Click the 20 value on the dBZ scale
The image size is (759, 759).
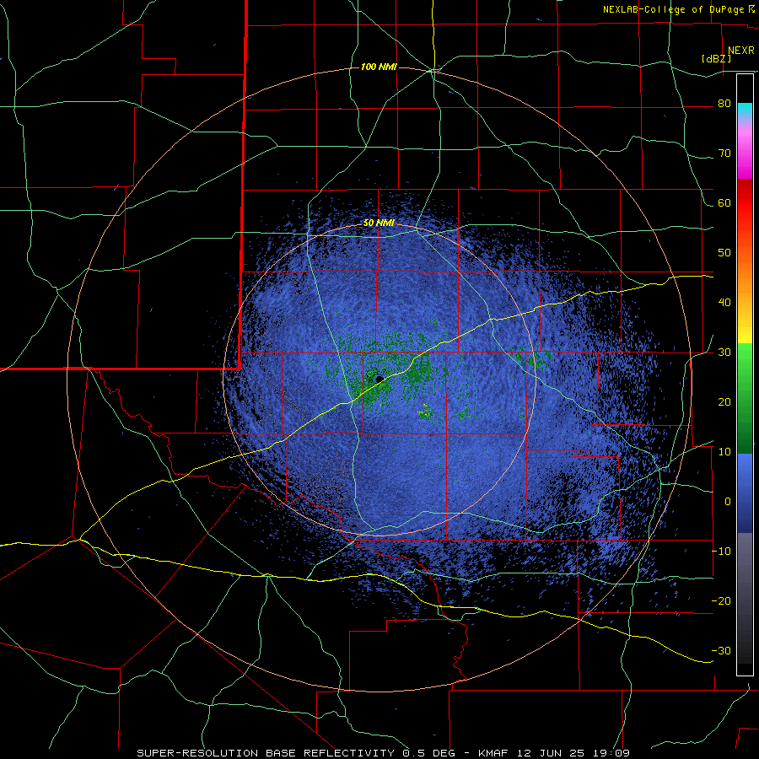tap(724, 401)
